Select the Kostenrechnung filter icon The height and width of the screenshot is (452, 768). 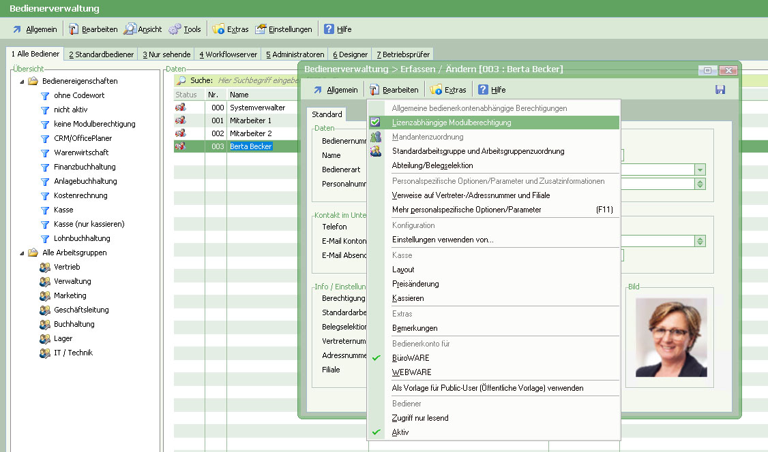45,195
